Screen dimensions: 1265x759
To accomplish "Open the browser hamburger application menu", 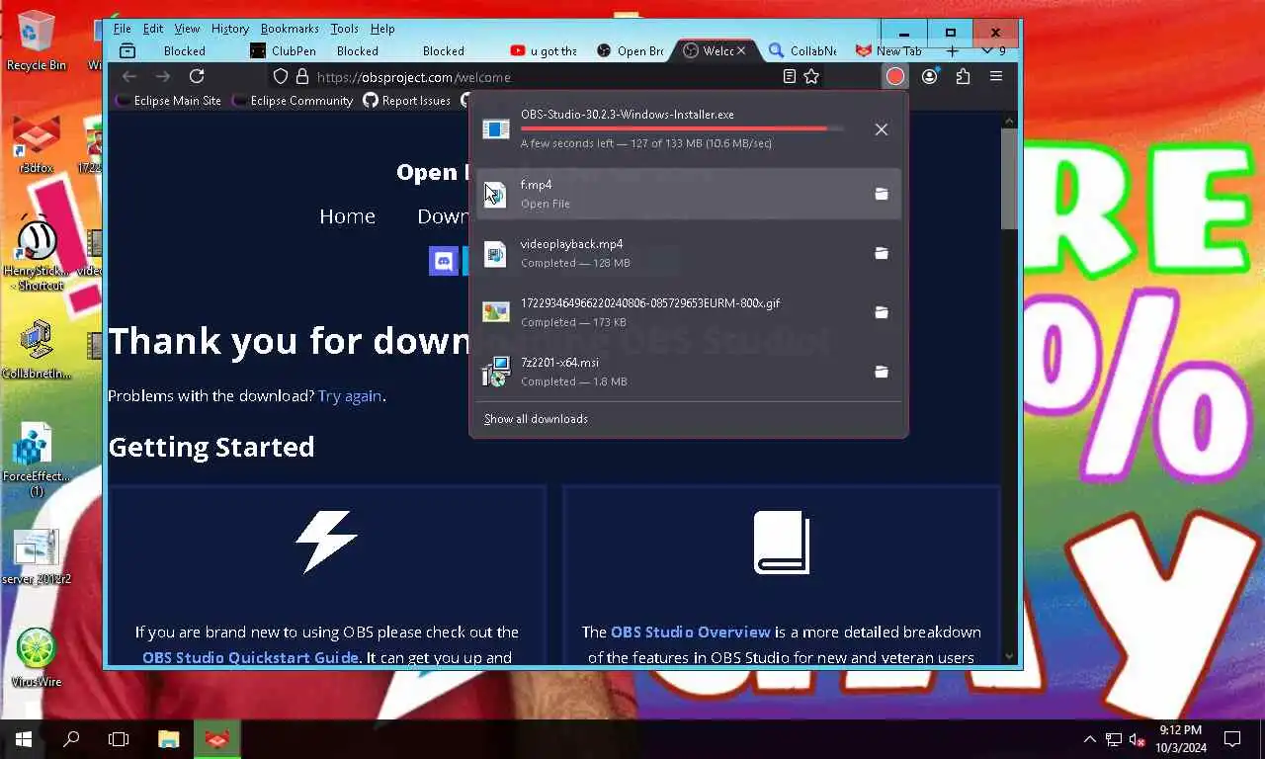I will pos(996,76).
